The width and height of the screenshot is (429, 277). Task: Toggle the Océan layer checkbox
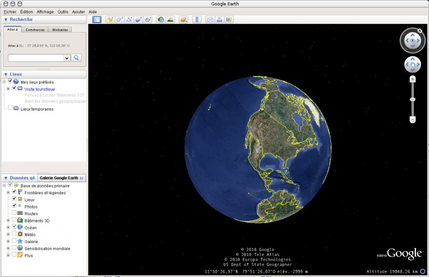14,227
